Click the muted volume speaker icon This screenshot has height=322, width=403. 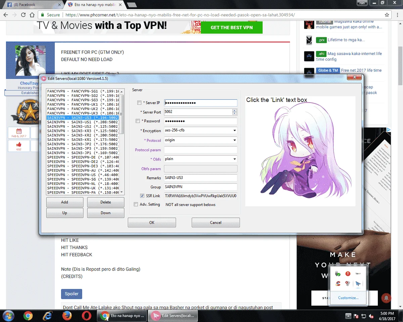point(371,316)
